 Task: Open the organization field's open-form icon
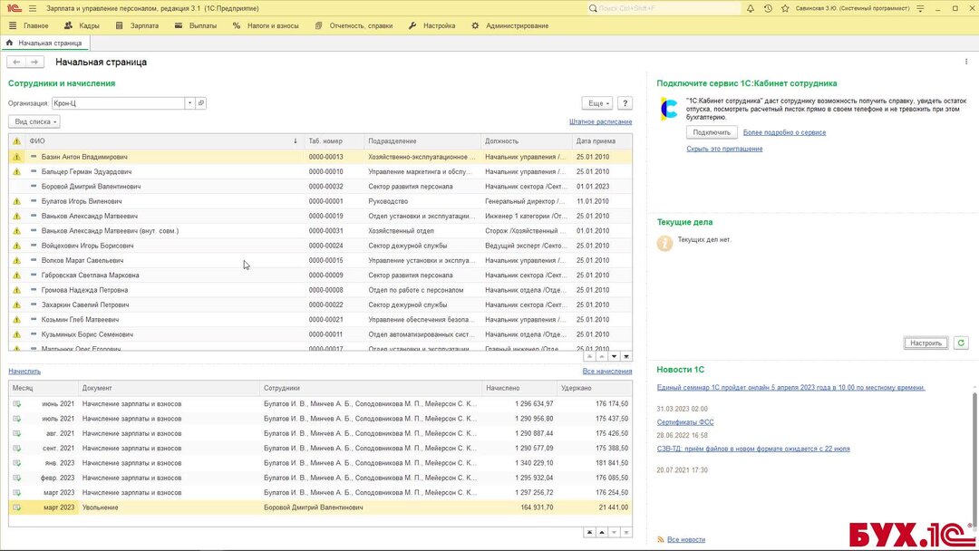[x=201, y=103]
